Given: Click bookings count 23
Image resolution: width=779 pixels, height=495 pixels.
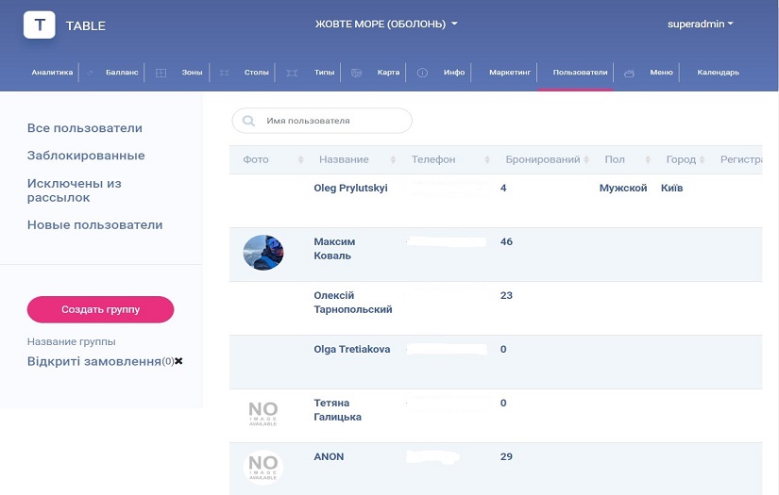Looking at the screenshot, I should pyautogui.click(x=506, y=295).
